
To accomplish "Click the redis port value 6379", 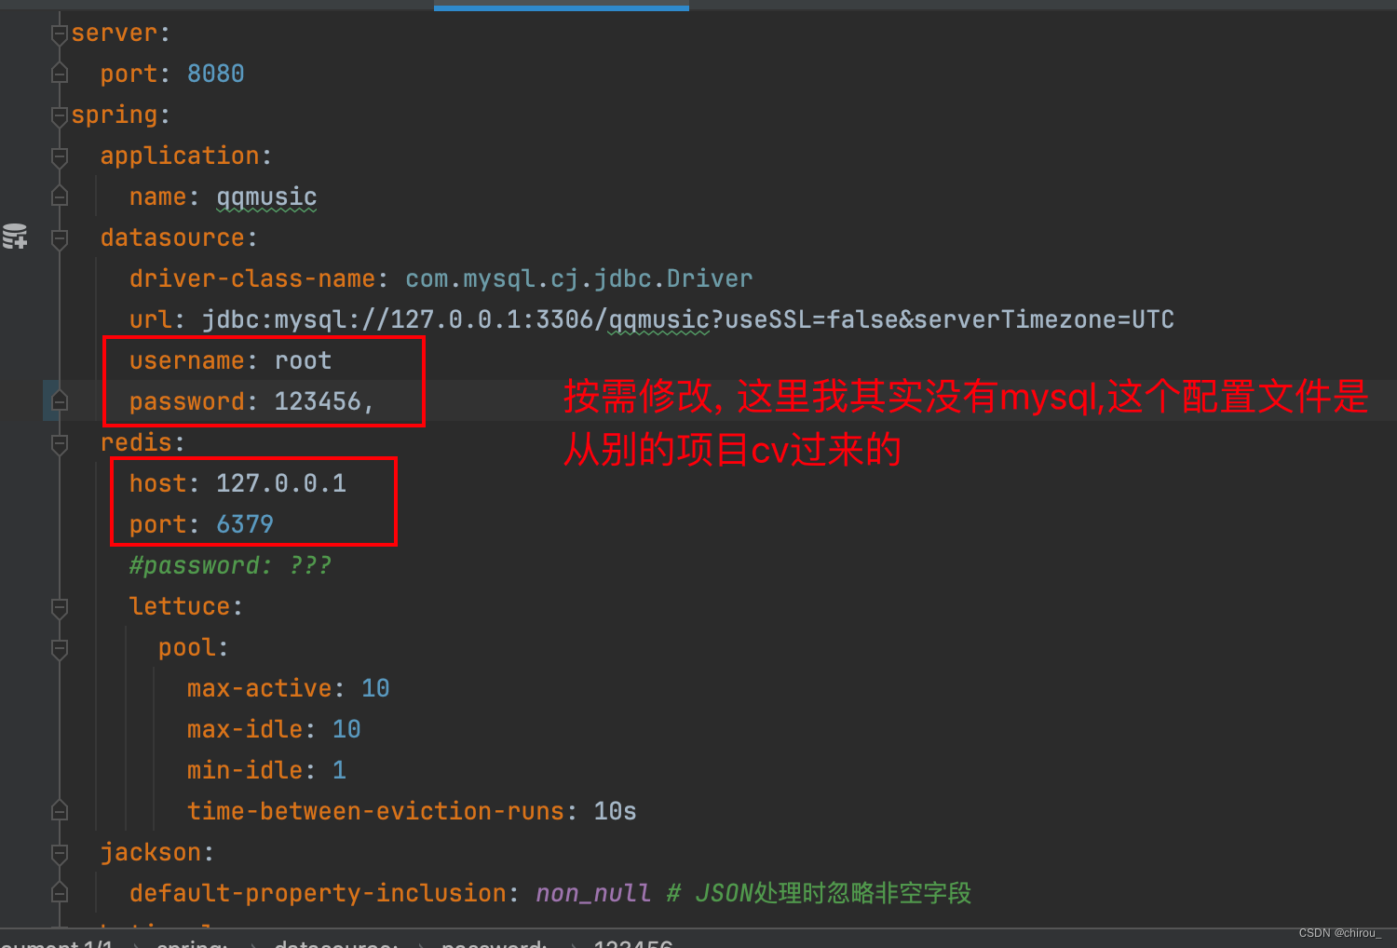I will click(x=245, y=524).
